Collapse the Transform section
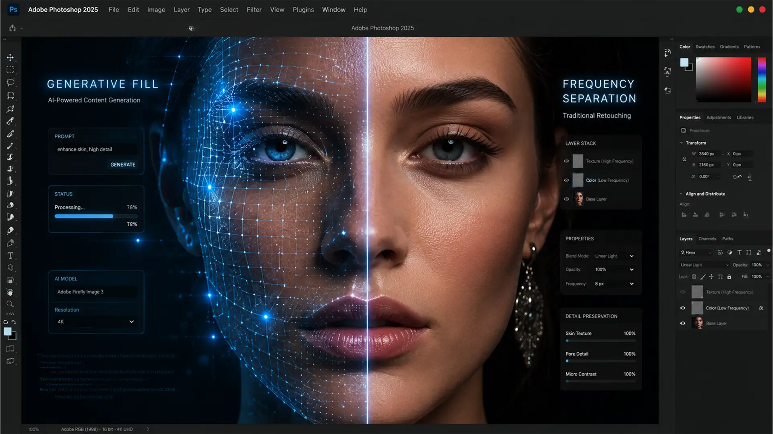Viewport: 773px width, 434px height. [681, 143]
